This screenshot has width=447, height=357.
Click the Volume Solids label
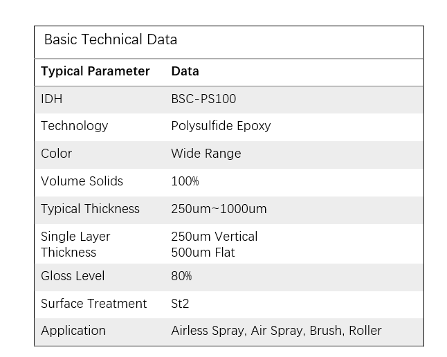[82, 181]
